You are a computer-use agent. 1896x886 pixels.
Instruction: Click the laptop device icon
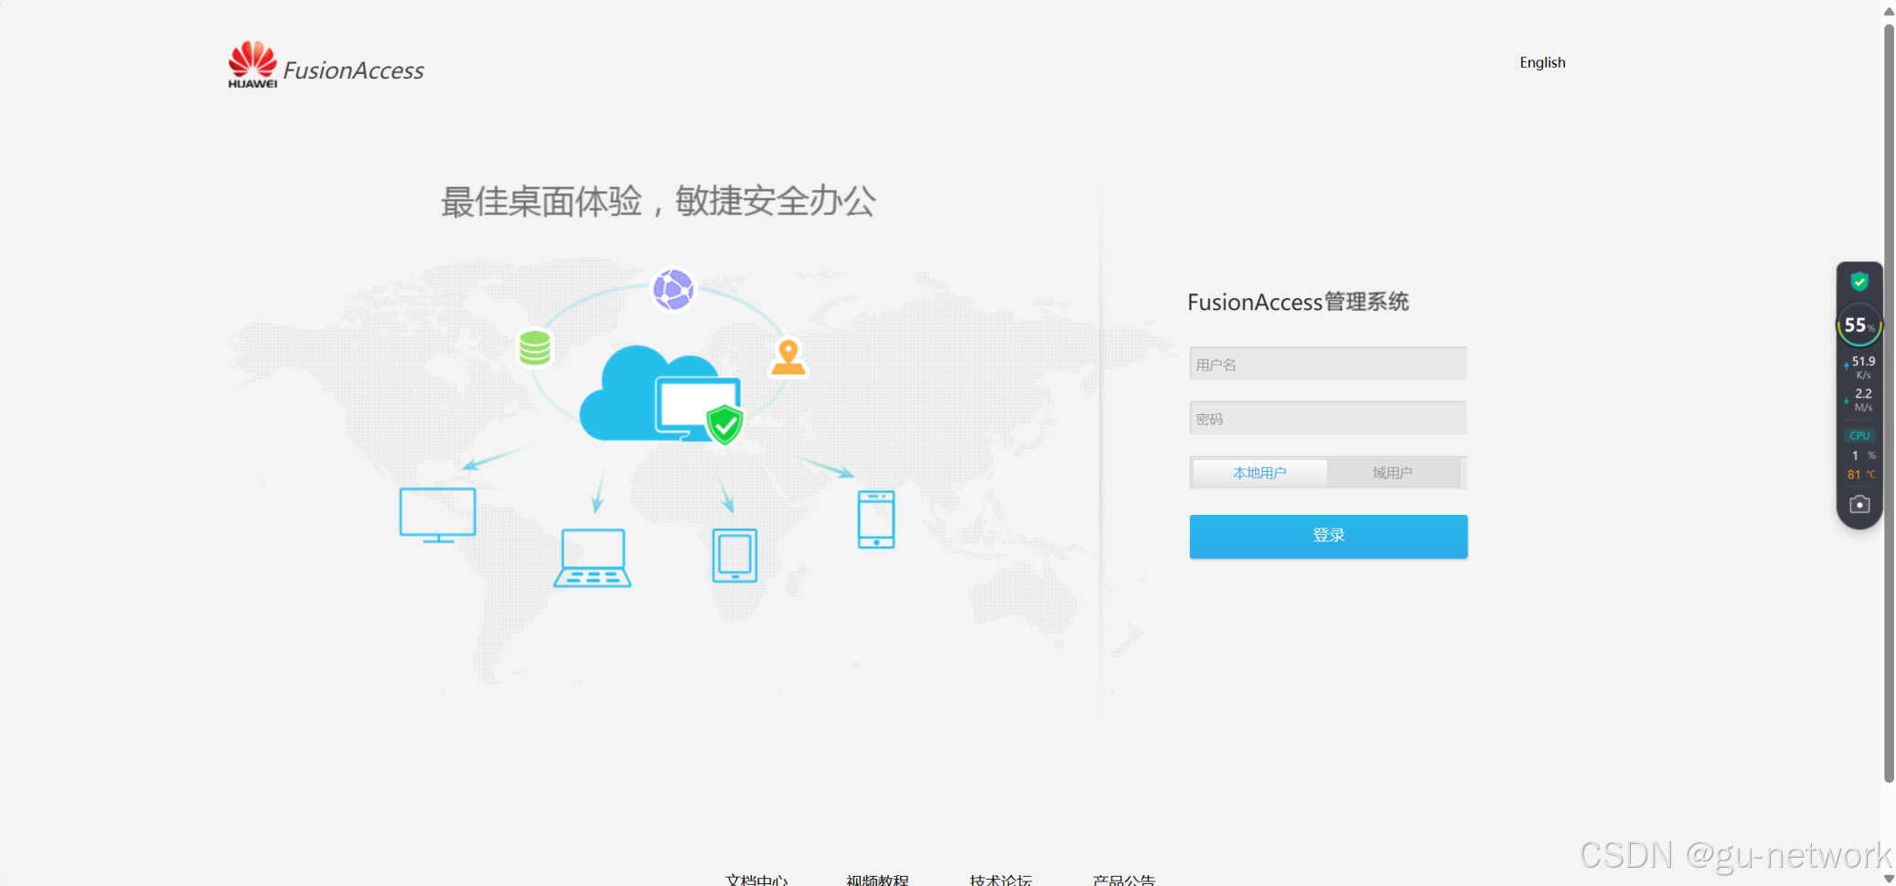pos(593,558)
